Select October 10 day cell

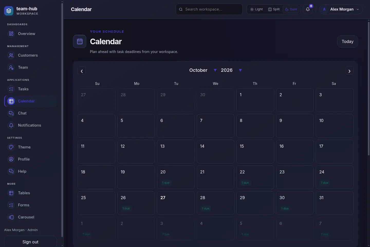click(x=335, y=126)
